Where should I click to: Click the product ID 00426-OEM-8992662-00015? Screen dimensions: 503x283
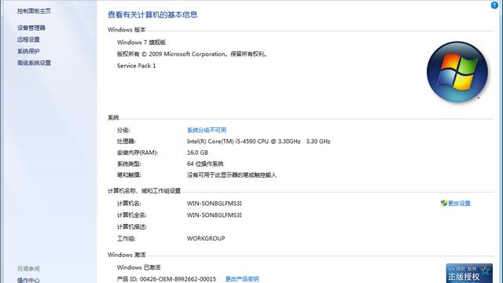click(x=178, y=279)
